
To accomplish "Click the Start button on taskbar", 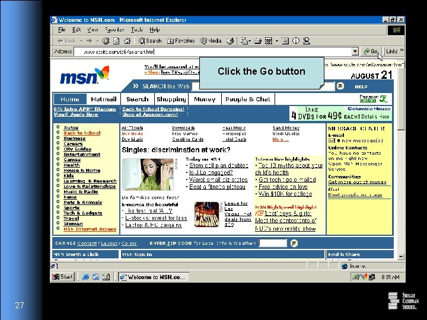I will pyautogui.click(x=63, y=277).
